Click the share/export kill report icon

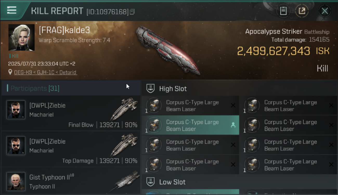click(x=302, y=11)
